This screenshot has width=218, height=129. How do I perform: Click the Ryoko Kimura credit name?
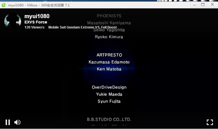109,37
